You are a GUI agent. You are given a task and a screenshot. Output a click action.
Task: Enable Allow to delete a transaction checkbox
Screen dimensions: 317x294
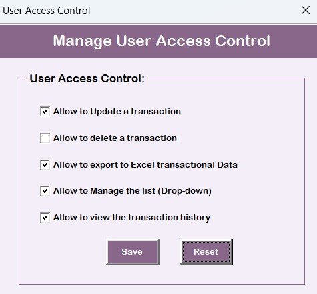[x=45, y=138]
